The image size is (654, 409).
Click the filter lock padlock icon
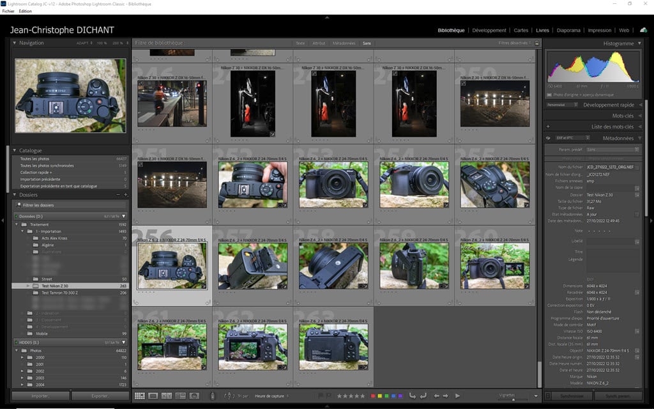(536, 43)
